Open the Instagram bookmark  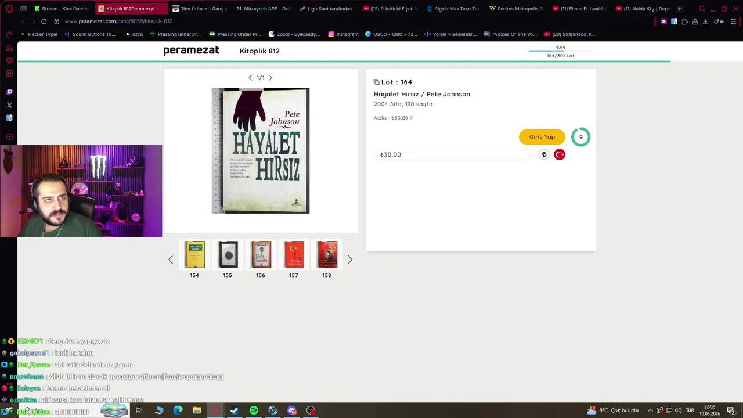(x=343, y=34)
